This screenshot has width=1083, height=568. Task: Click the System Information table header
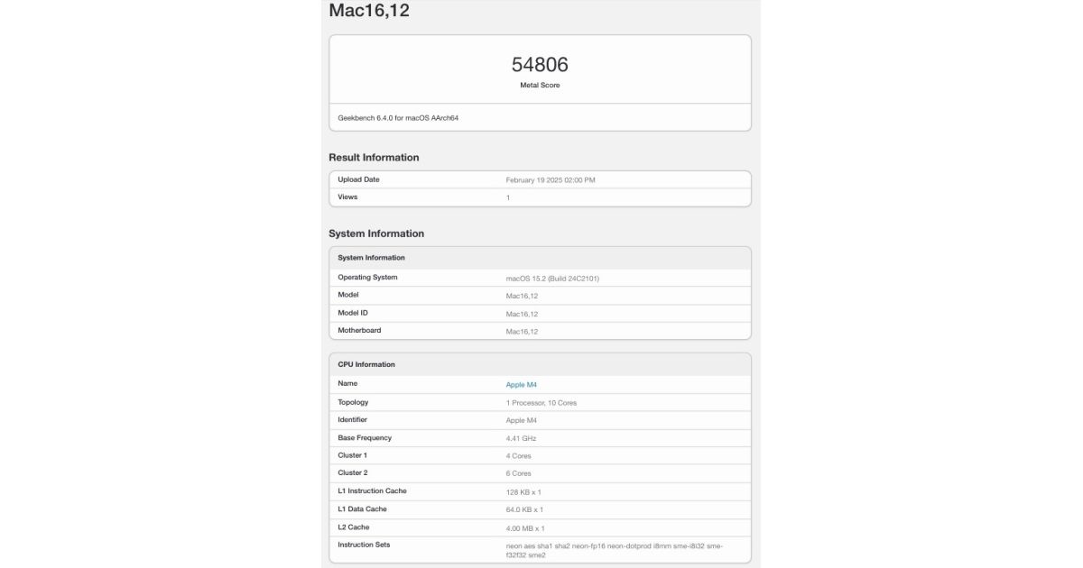[x=540, y=258]
